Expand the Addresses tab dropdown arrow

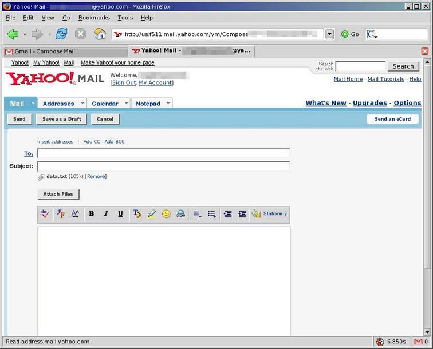82,103
